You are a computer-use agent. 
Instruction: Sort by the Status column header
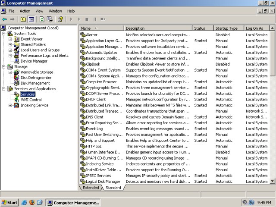pyautogui.click(x=203, y=28)
